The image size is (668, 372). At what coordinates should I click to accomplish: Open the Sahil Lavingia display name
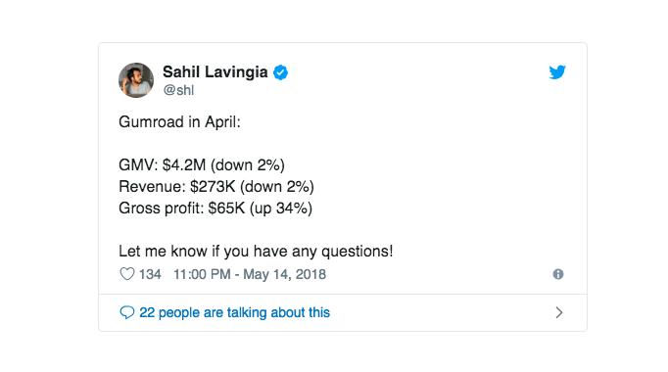(215, 71)
